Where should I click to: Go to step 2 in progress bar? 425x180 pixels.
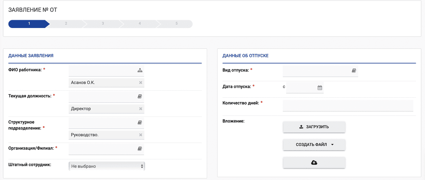pos(66,24)
